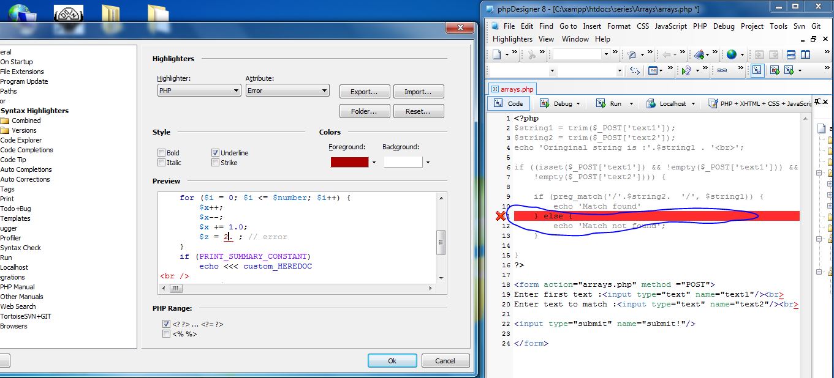The width and height of the screenshot is (834, 378).
Task: Enable the <% %> PHP range checkbox
Action: (166, 334)
